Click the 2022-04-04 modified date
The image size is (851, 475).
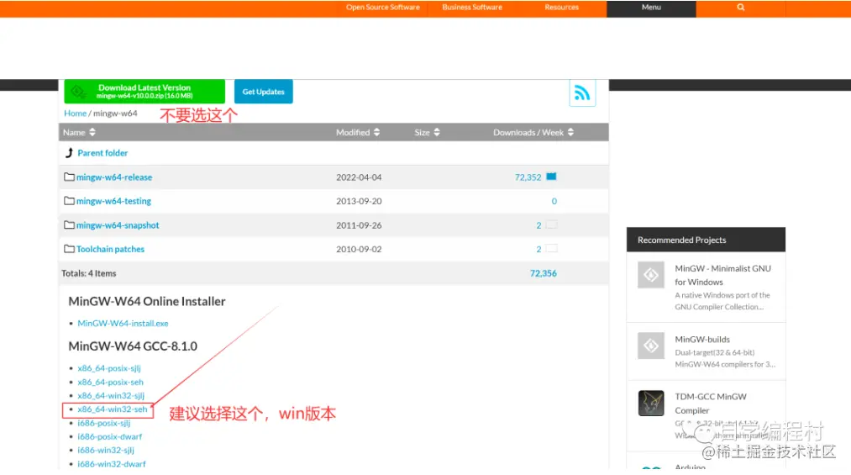[359, 177]
